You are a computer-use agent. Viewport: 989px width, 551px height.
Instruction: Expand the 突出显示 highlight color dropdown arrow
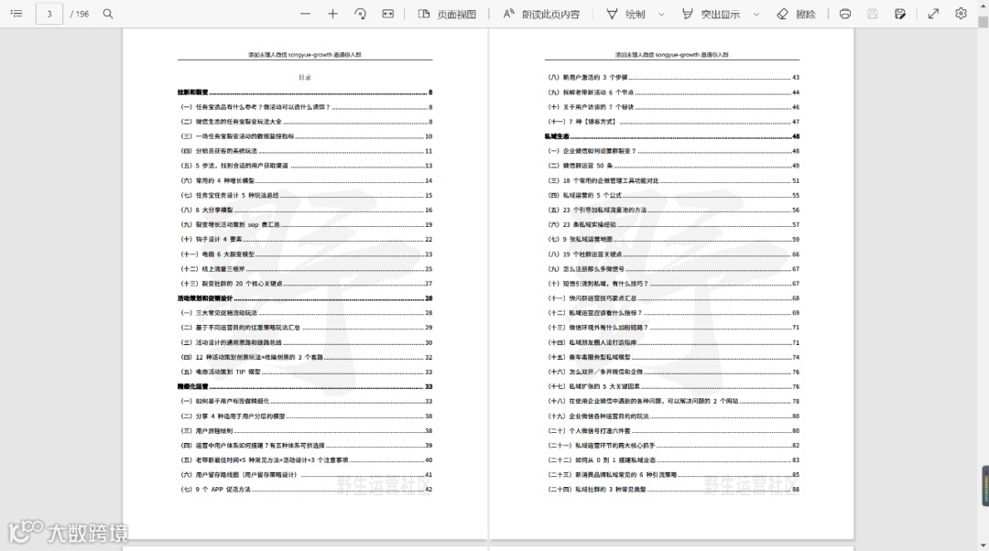(x=755, y=14)
